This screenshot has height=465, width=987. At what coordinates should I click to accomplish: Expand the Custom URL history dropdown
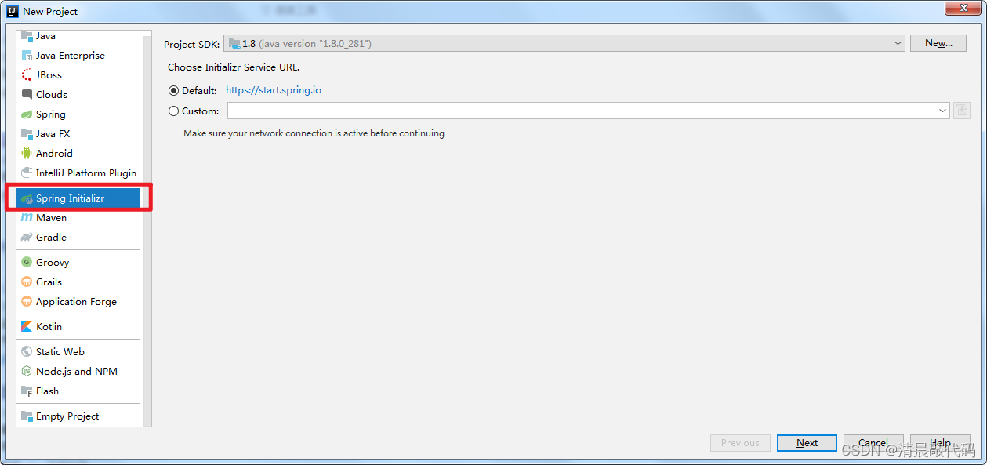[942, 111]
